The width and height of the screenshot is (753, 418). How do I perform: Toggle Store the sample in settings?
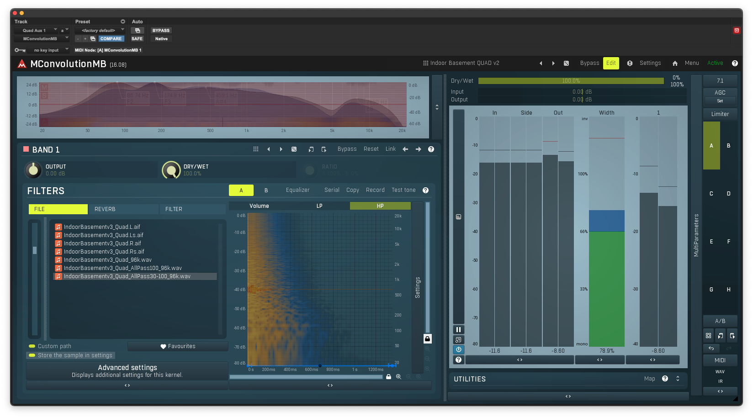click(70, 355)
